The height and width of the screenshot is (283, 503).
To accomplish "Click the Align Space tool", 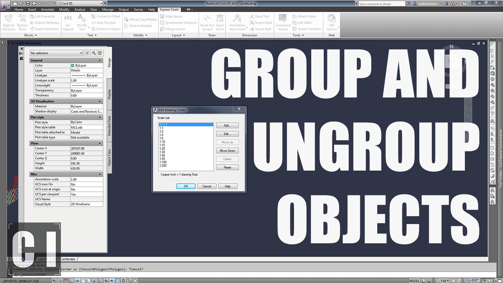I will (171, 17).
